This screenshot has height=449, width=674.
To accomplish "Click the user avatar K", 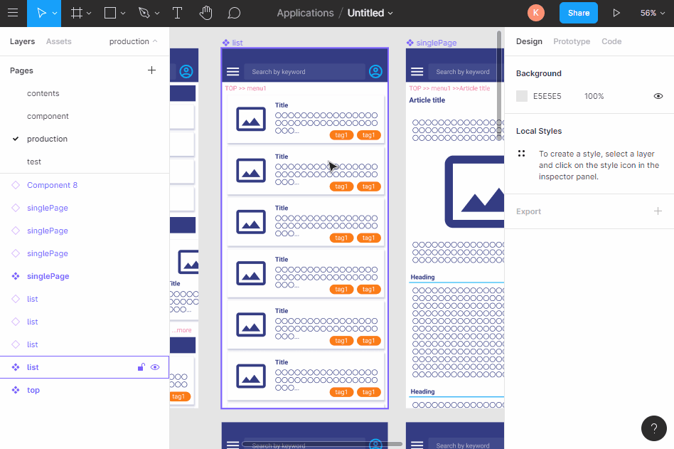I will (535, 13).
